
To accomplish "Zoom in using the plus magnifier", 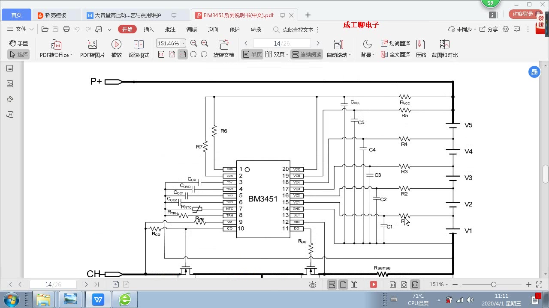I will pyautogui.click(x=205, y=43).
